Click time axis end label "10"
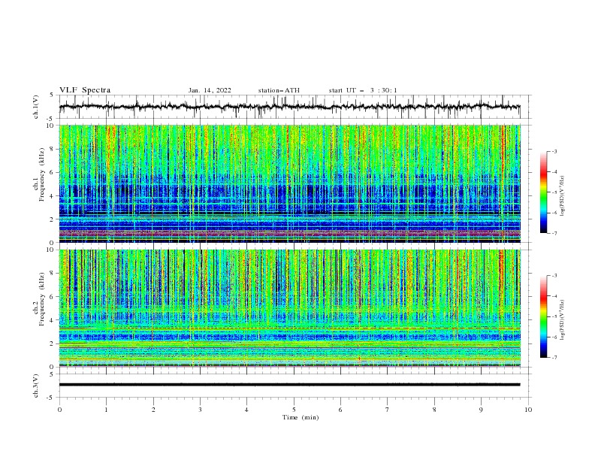Viewport: 595px width, 460px height. 528,410
